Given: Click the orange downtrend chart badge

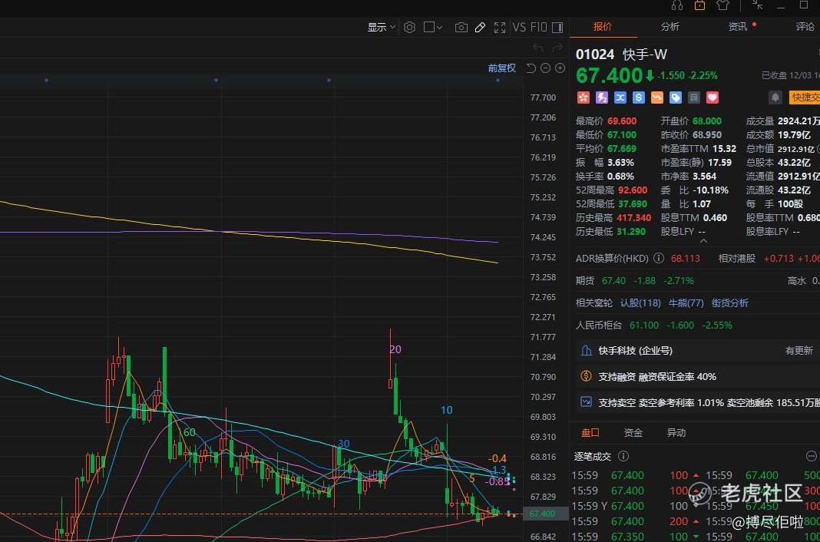Looking at the screenshot, I should (656, 97).
